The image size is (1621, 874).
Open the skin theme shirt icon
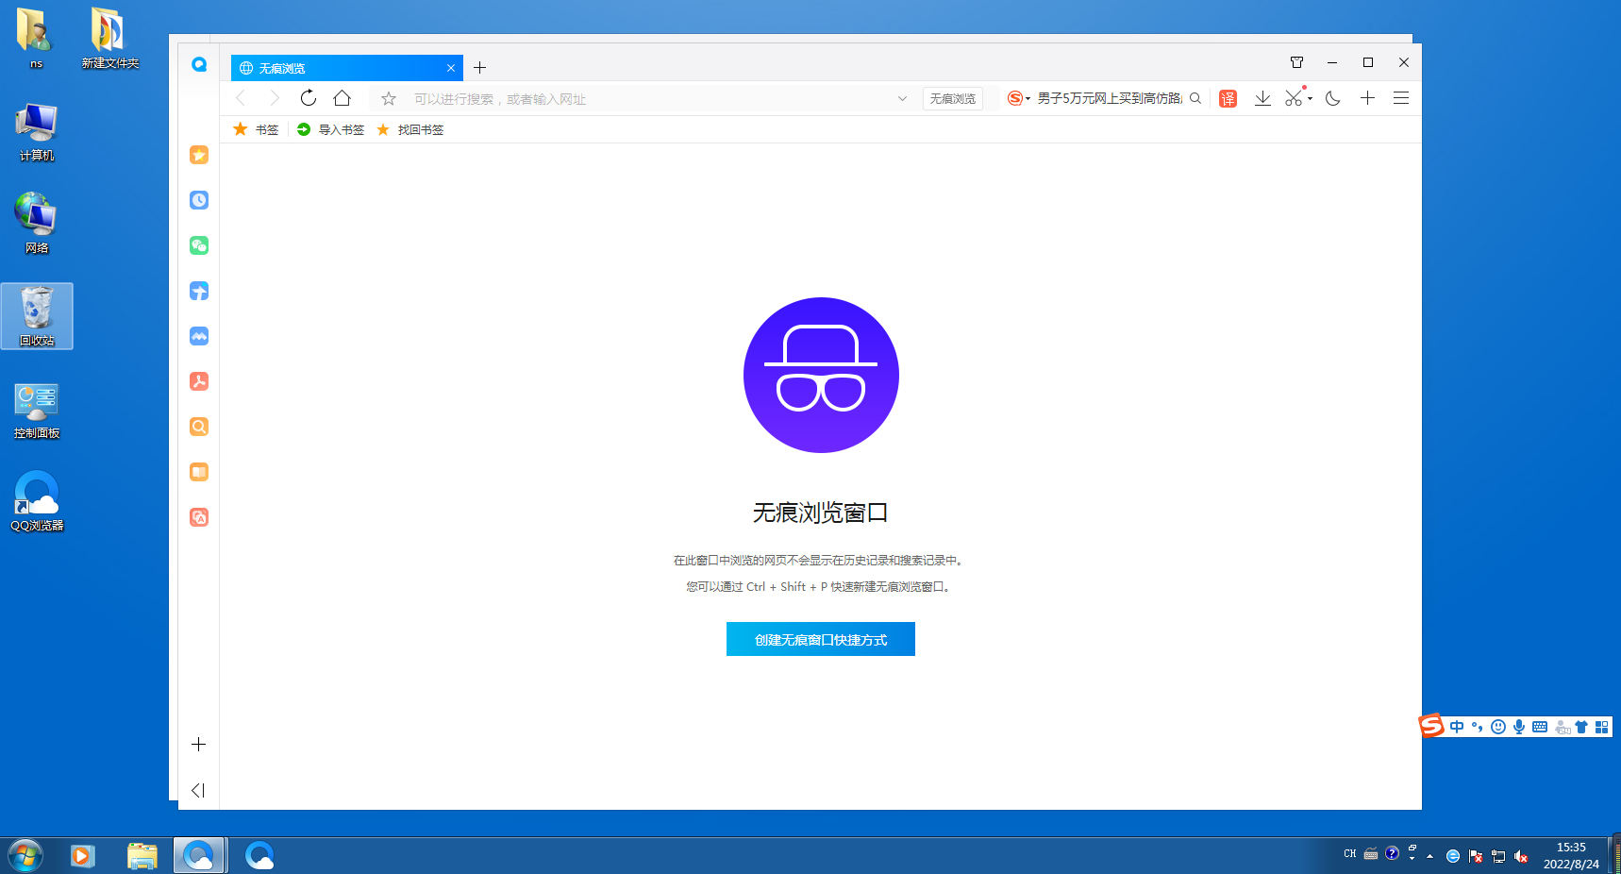pyautogui.click(x=1296, y=62)
